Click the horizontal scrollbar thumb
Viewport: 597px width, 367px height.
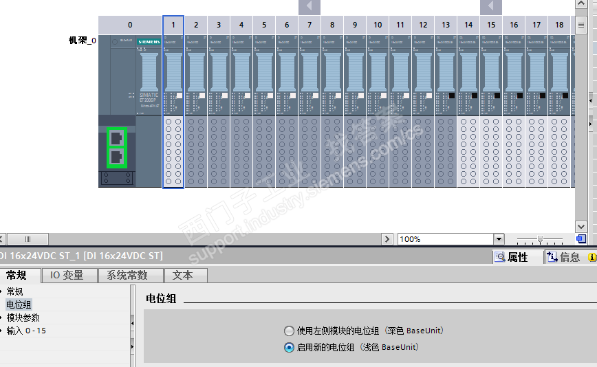coord(28,239)
